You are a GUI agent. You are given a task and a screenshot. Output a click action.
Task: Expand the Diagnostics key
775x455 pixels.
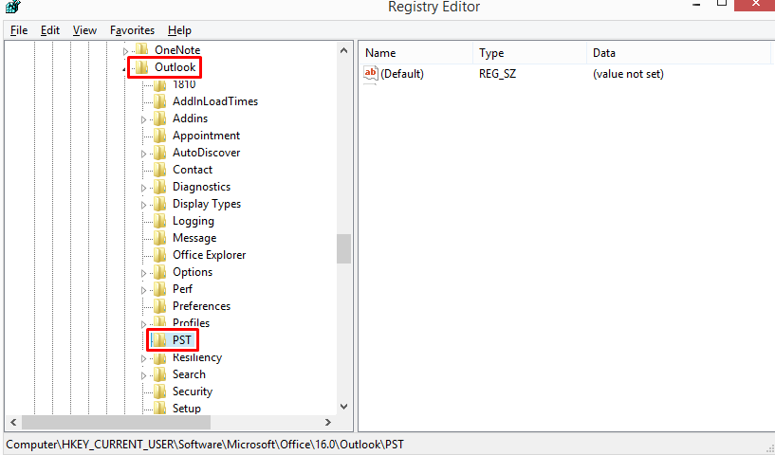pyautogui.click(x=144, y=188)
